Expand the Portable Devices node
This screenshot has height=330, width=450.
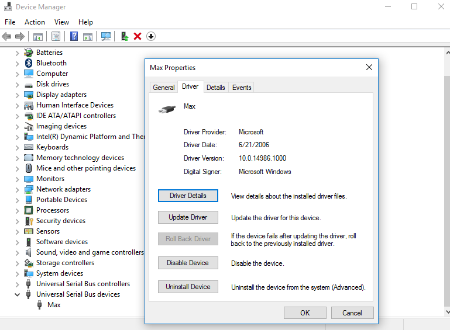point(17,200)
